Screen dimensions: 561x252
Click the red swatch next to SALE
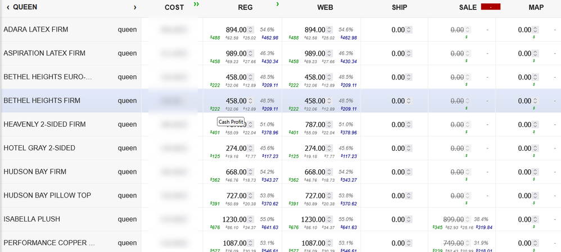(x=491, y=7)
